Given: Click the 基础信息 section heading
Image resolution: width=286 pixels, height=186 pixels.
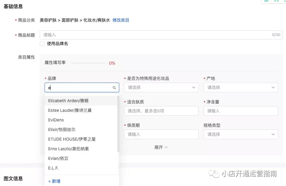Looking at the screenshot, I should [13, 7].
